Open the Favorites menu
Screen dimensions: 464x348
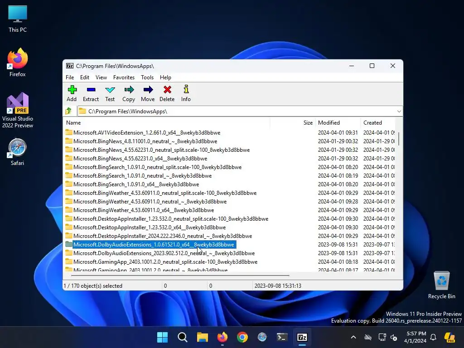point(124,77)
